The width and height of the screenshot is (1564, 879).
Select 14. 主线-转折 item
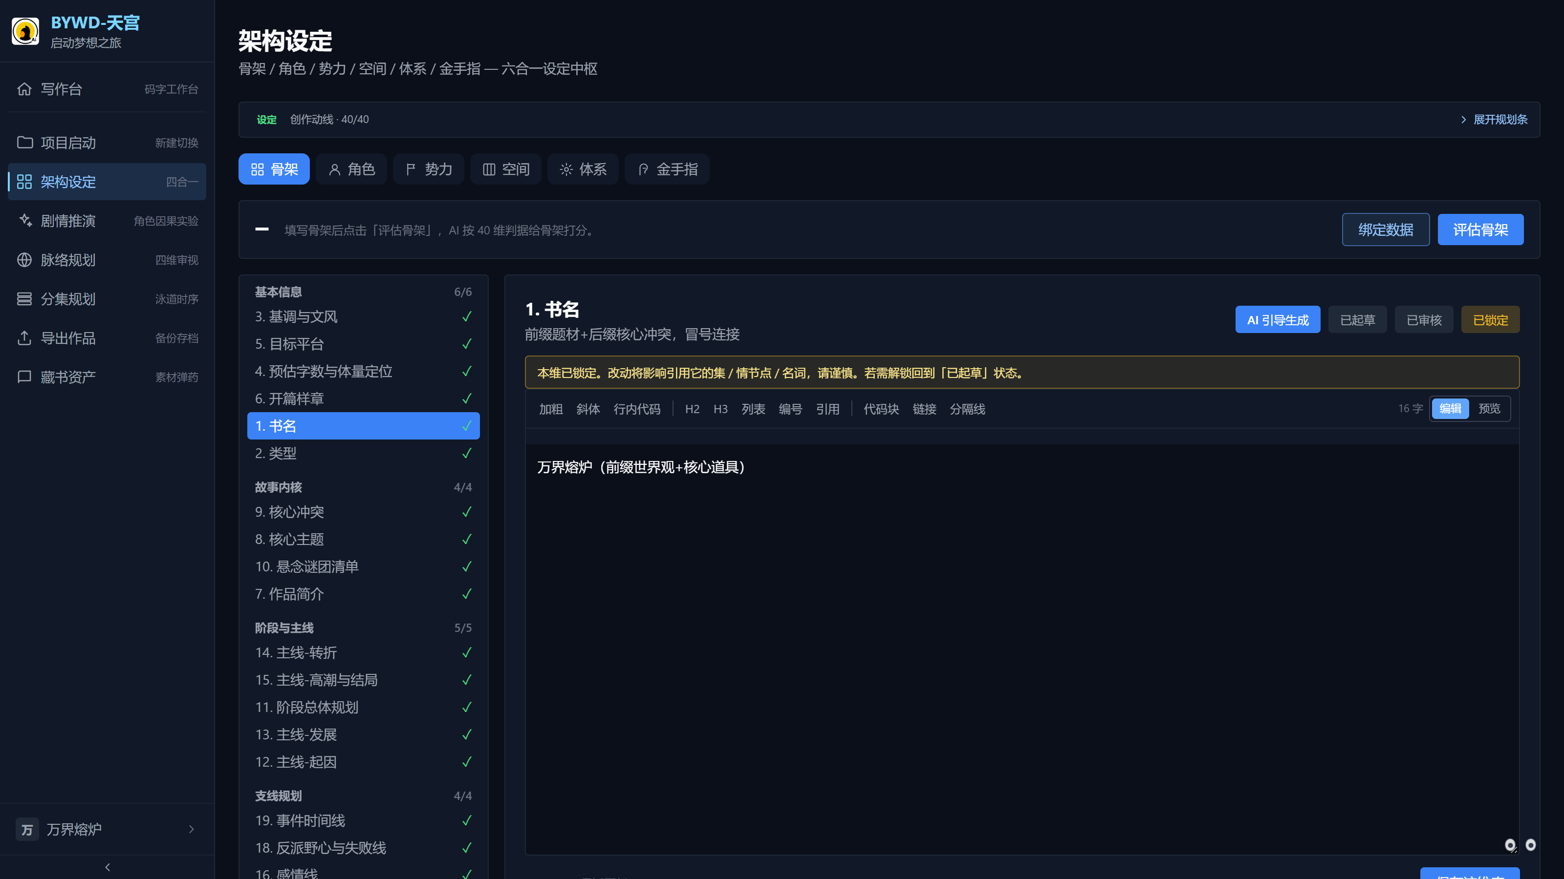363,653
